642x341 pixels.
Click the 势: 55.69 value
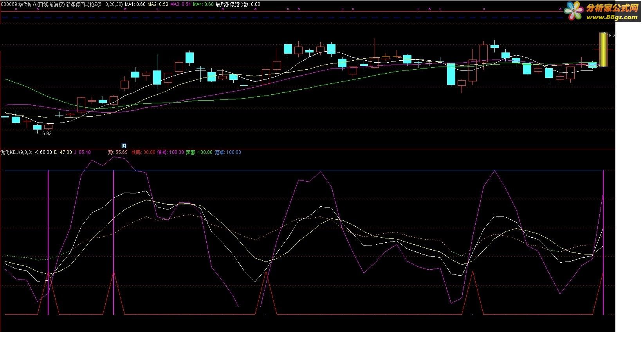pos(118,152)
